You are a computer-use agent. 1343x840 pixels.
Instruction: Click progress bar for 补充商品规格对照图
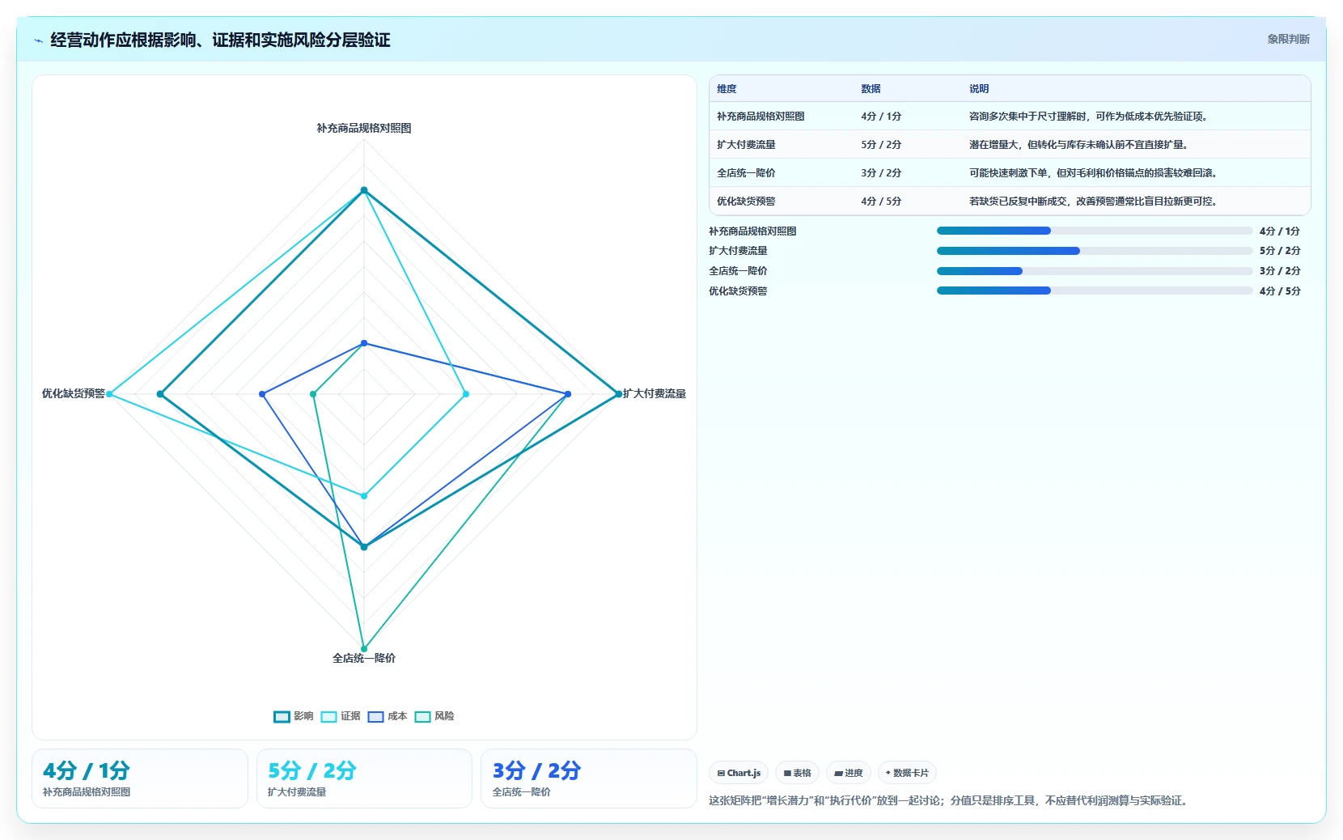pyautogui.click(x=1094, y=231)
